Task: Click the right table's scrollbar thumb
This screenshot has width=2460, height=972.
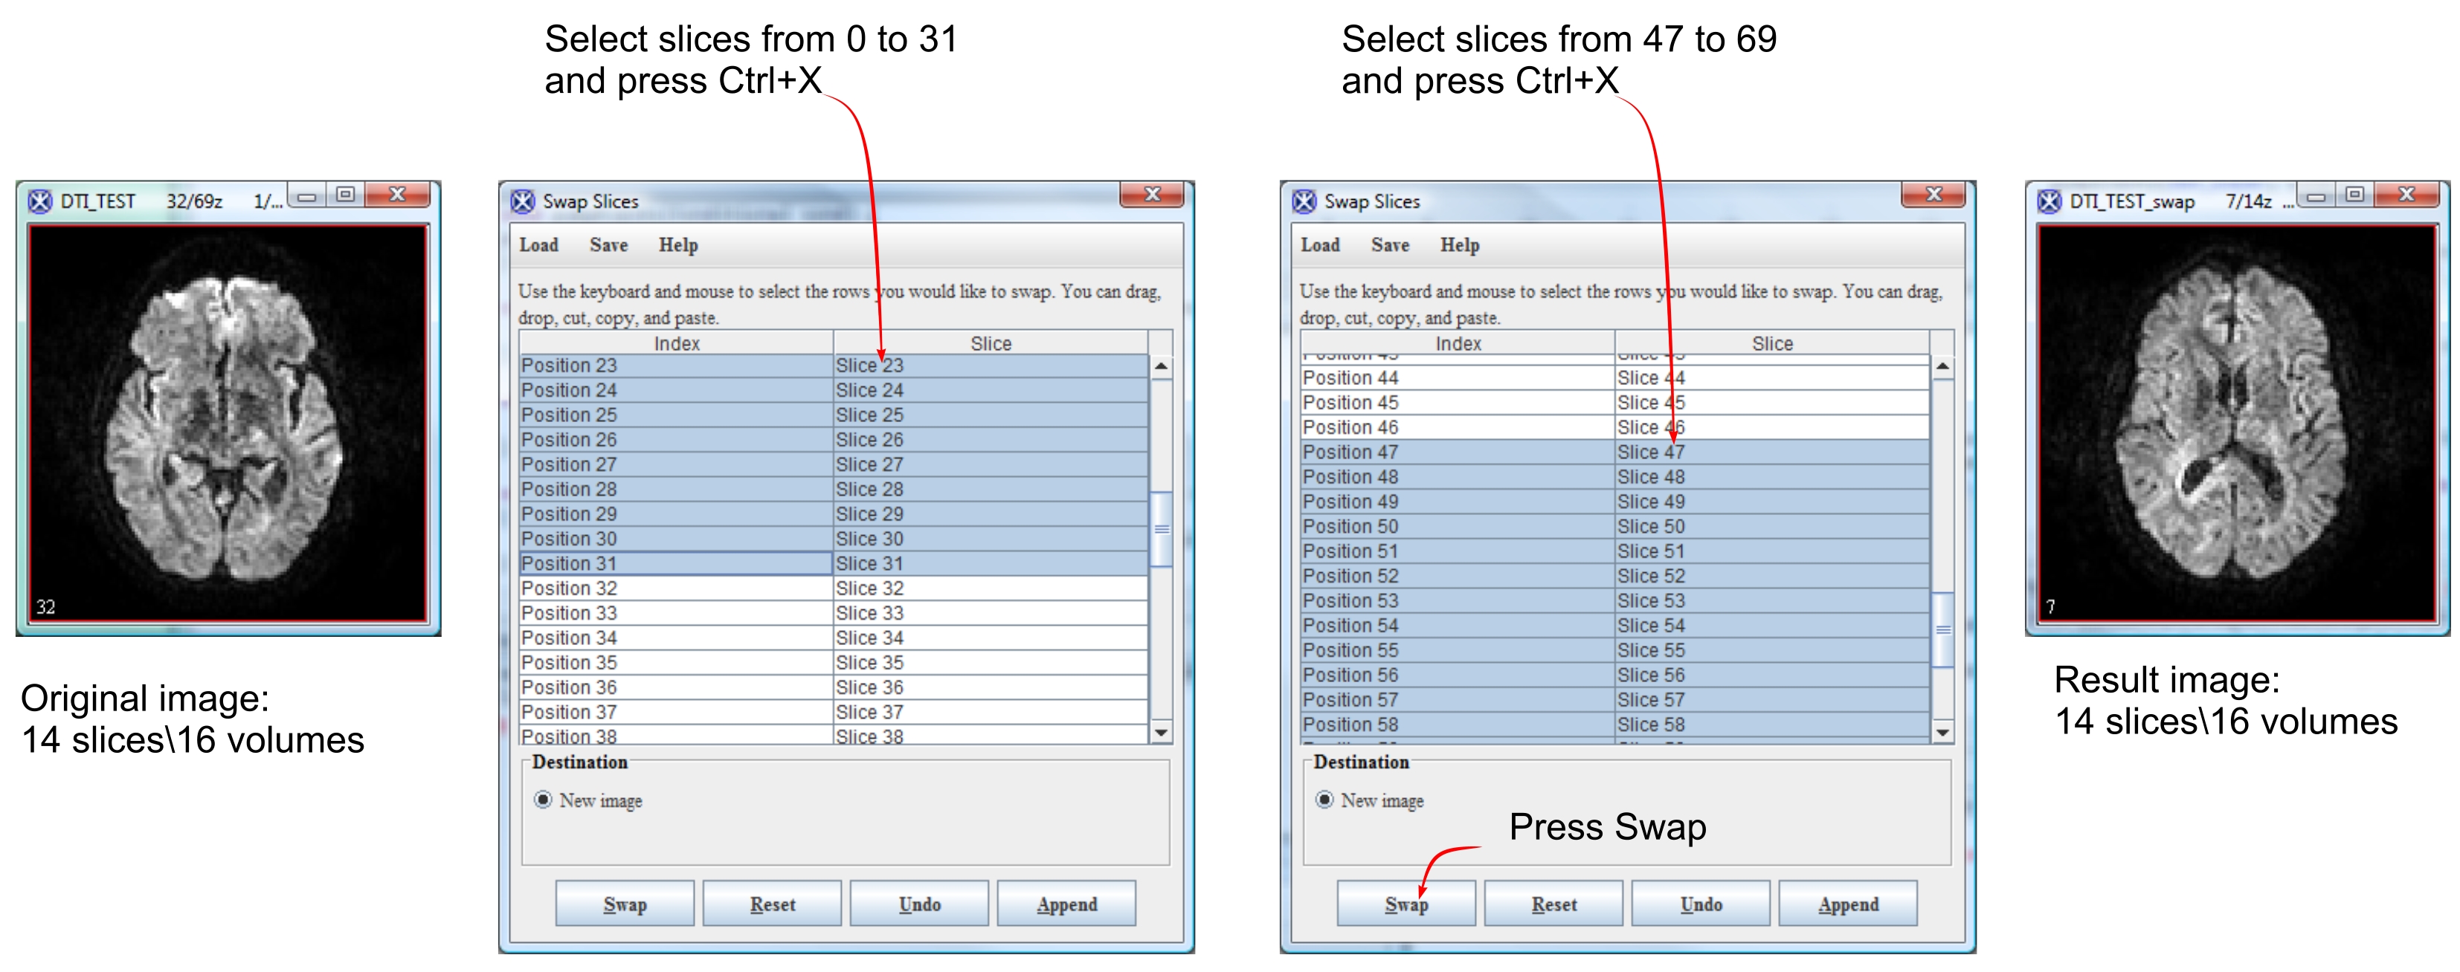Action: coord(1942,629)
